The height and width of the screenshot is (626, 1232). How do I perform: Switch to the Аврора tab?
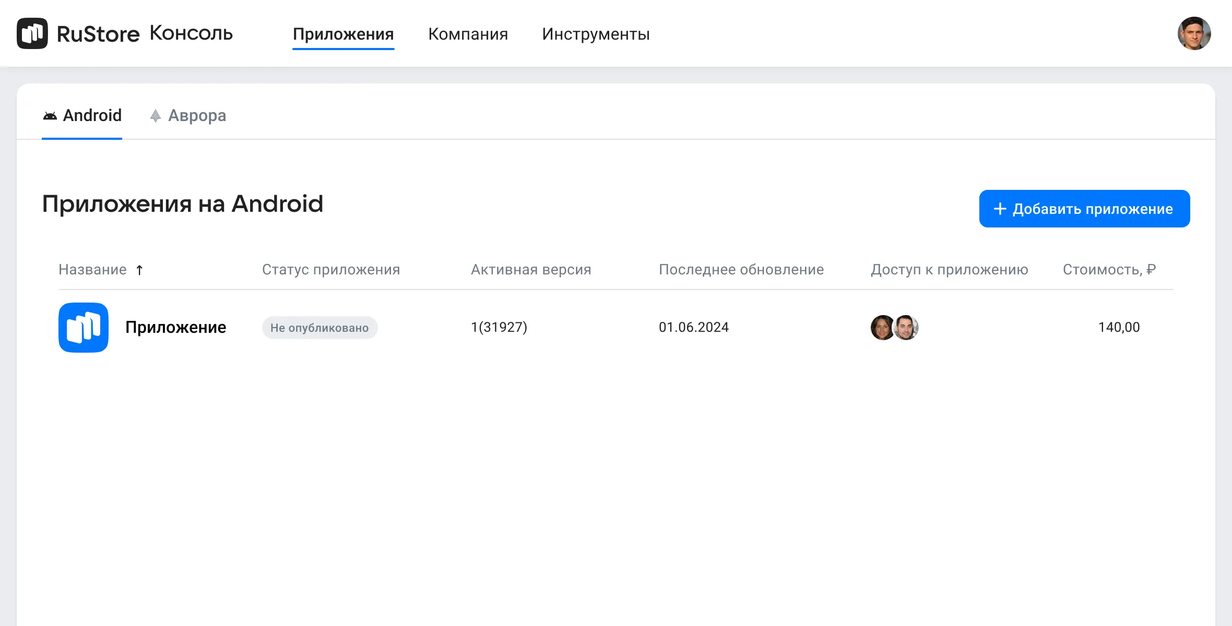[x=197, y=115]
